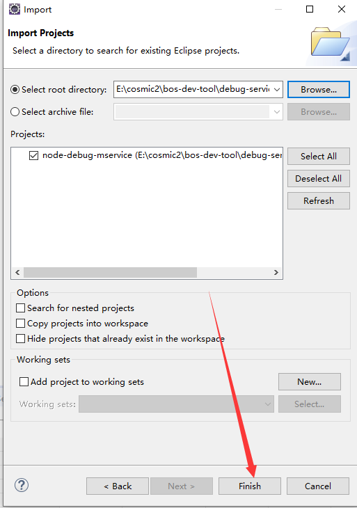Screen dimensions: 357x508
Task: Check Hide projects that already exist in the workspace
Action: pos(20,339)
